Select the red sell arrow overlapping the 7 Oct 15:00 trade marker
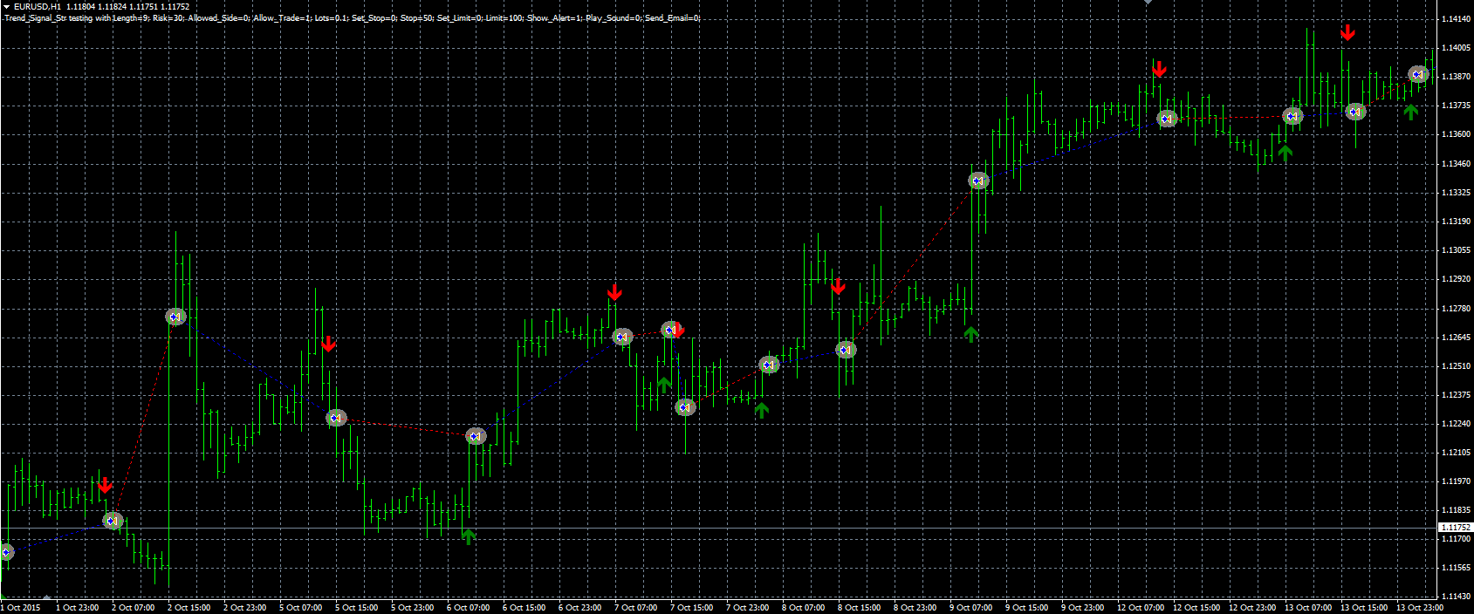Image resolution: width=1474 pixels, height=614 pixels. pos(679,331)
